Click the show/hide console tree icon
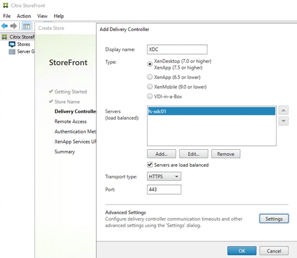 point(26,26)
